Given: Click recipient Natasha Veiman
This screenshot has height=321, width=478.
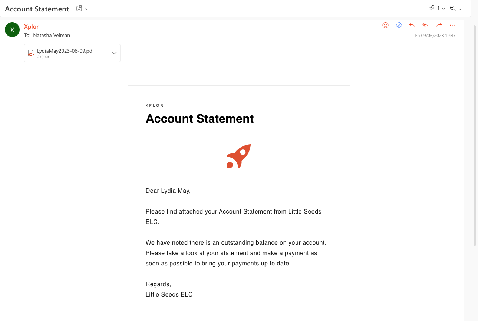Looking at the screenshot, I should click(x=52, y=35).
